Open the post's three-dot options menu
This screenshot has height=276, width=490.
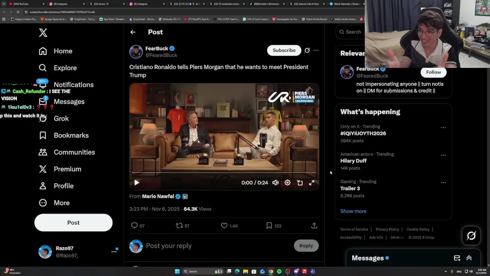pos(316,50)
